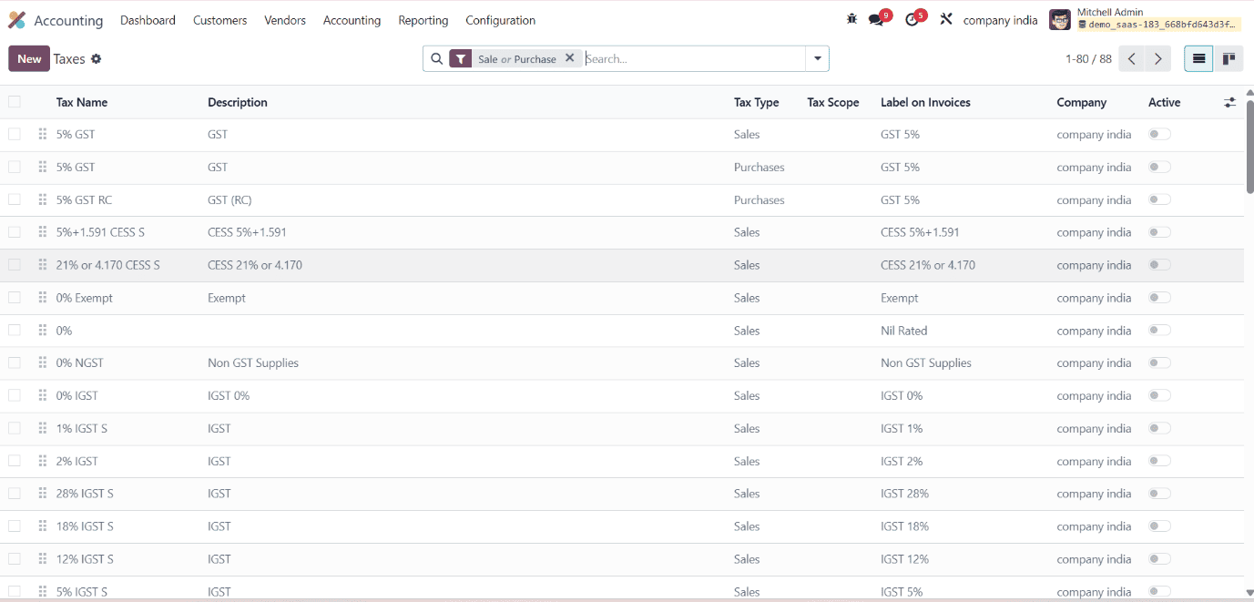Image resolution: width=1254 pixels, height=602 pixels.
Task: Go to Dashboard
Action: tap(148, 20)
